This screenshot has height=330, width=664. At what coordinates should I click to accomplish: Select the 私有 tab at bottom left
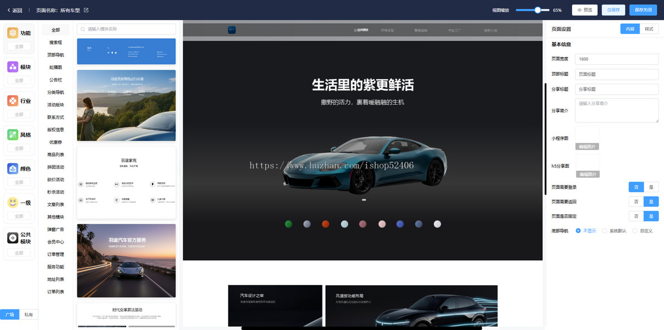click(29, 314)
